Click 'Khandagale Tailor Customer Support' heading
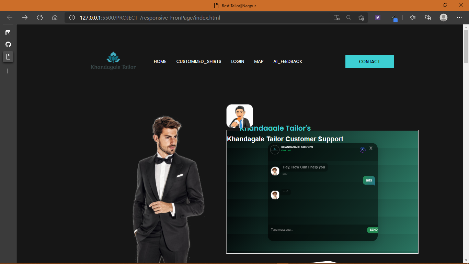 [285, 139]
